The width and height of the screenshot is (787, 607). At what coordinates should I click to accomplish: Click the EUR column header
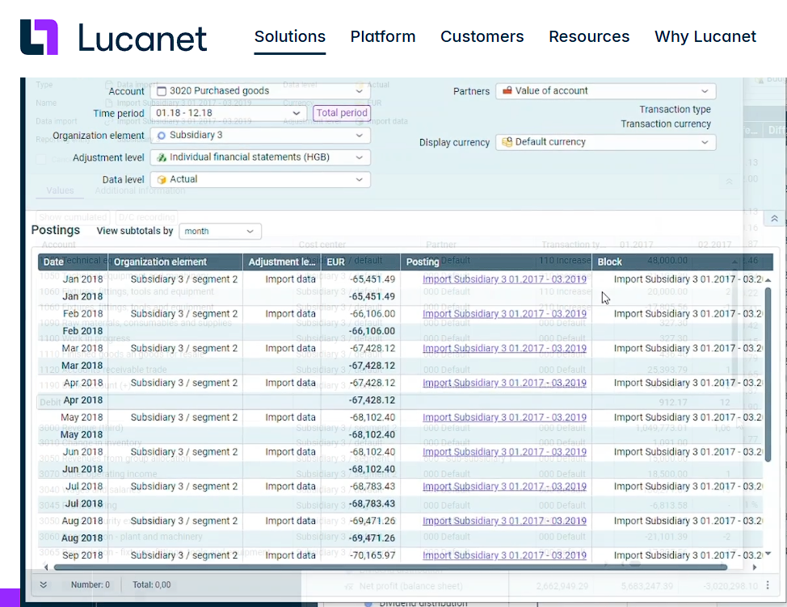click(x=361, y=262)
